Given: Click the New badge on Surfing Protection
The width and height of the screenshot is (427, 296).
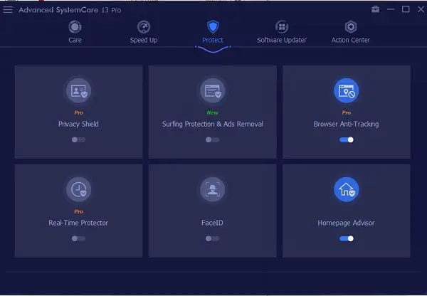Looking at the screenshot, I should coord(212,112).
